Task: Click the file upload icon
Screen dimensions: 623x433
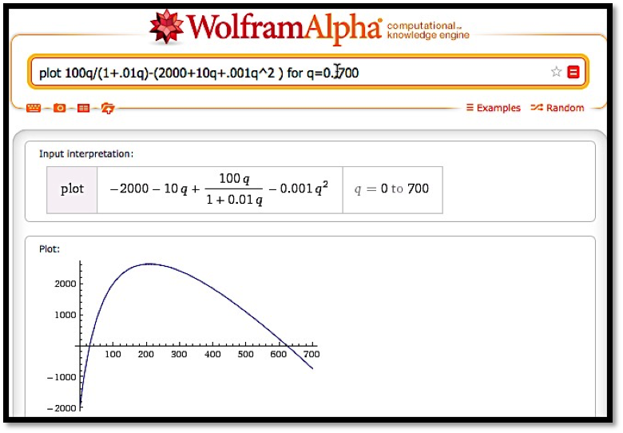Action: [108, 108]
